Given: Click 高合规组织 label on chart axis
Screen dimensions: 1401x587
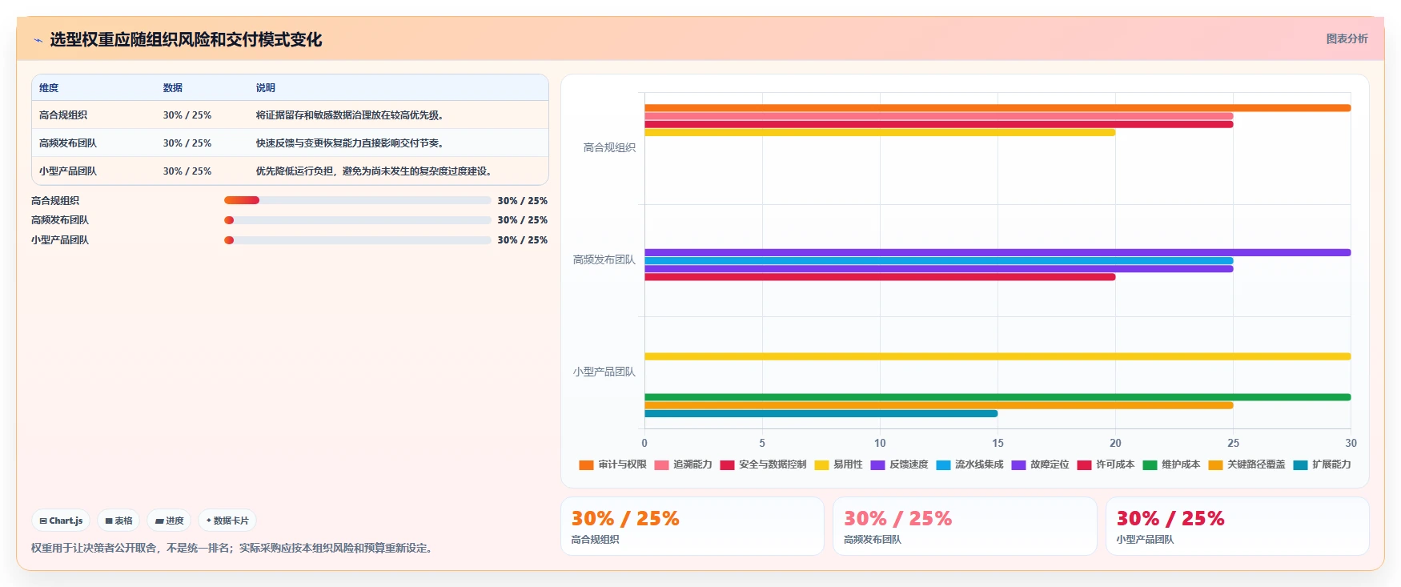Looking at the screenshot, I should point(609,147).
